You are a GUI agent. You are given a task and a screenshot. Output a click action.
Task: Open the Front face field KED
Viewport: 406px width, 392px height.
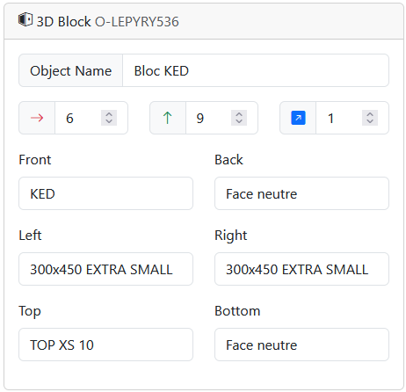(105, 193)
